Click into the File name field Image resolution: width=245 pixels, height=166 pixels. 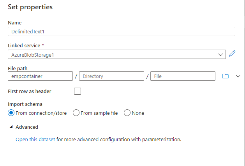(x=183, y=76)
